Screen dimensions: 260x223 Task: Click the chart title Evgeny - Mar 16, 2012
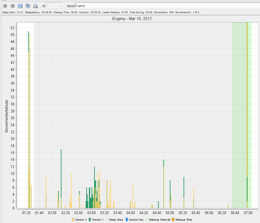click(132, 19)
